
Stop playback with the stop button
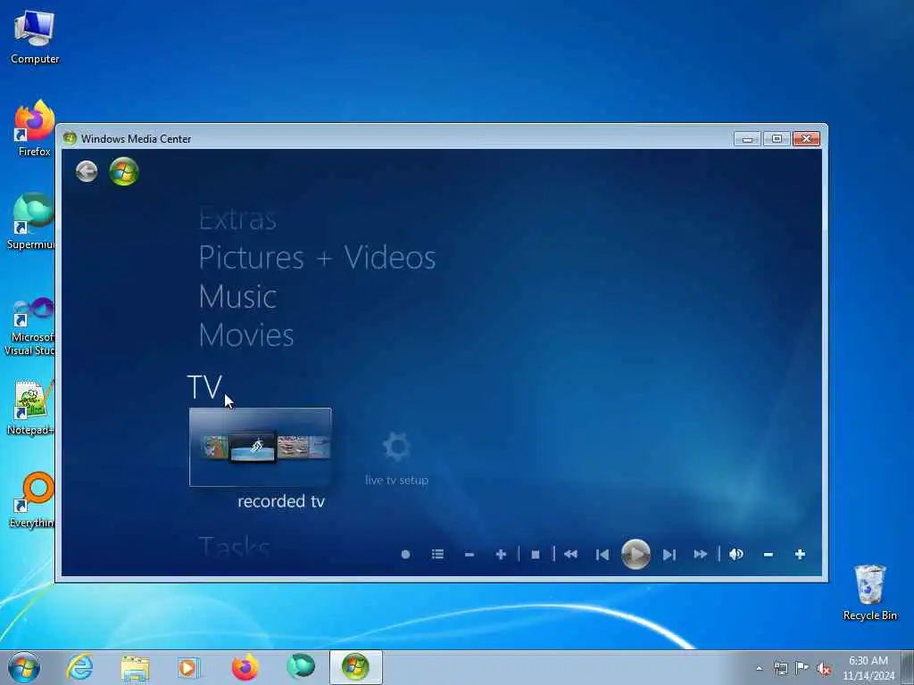[536, 555]
